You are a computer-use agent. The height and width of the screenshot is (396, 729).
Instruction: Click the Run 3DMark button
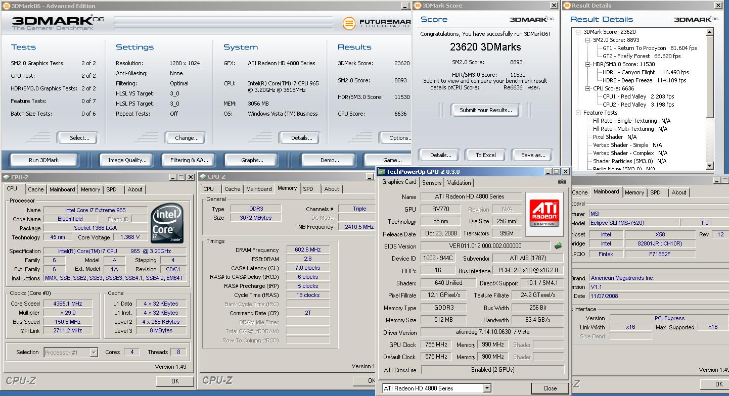(43, 160)
